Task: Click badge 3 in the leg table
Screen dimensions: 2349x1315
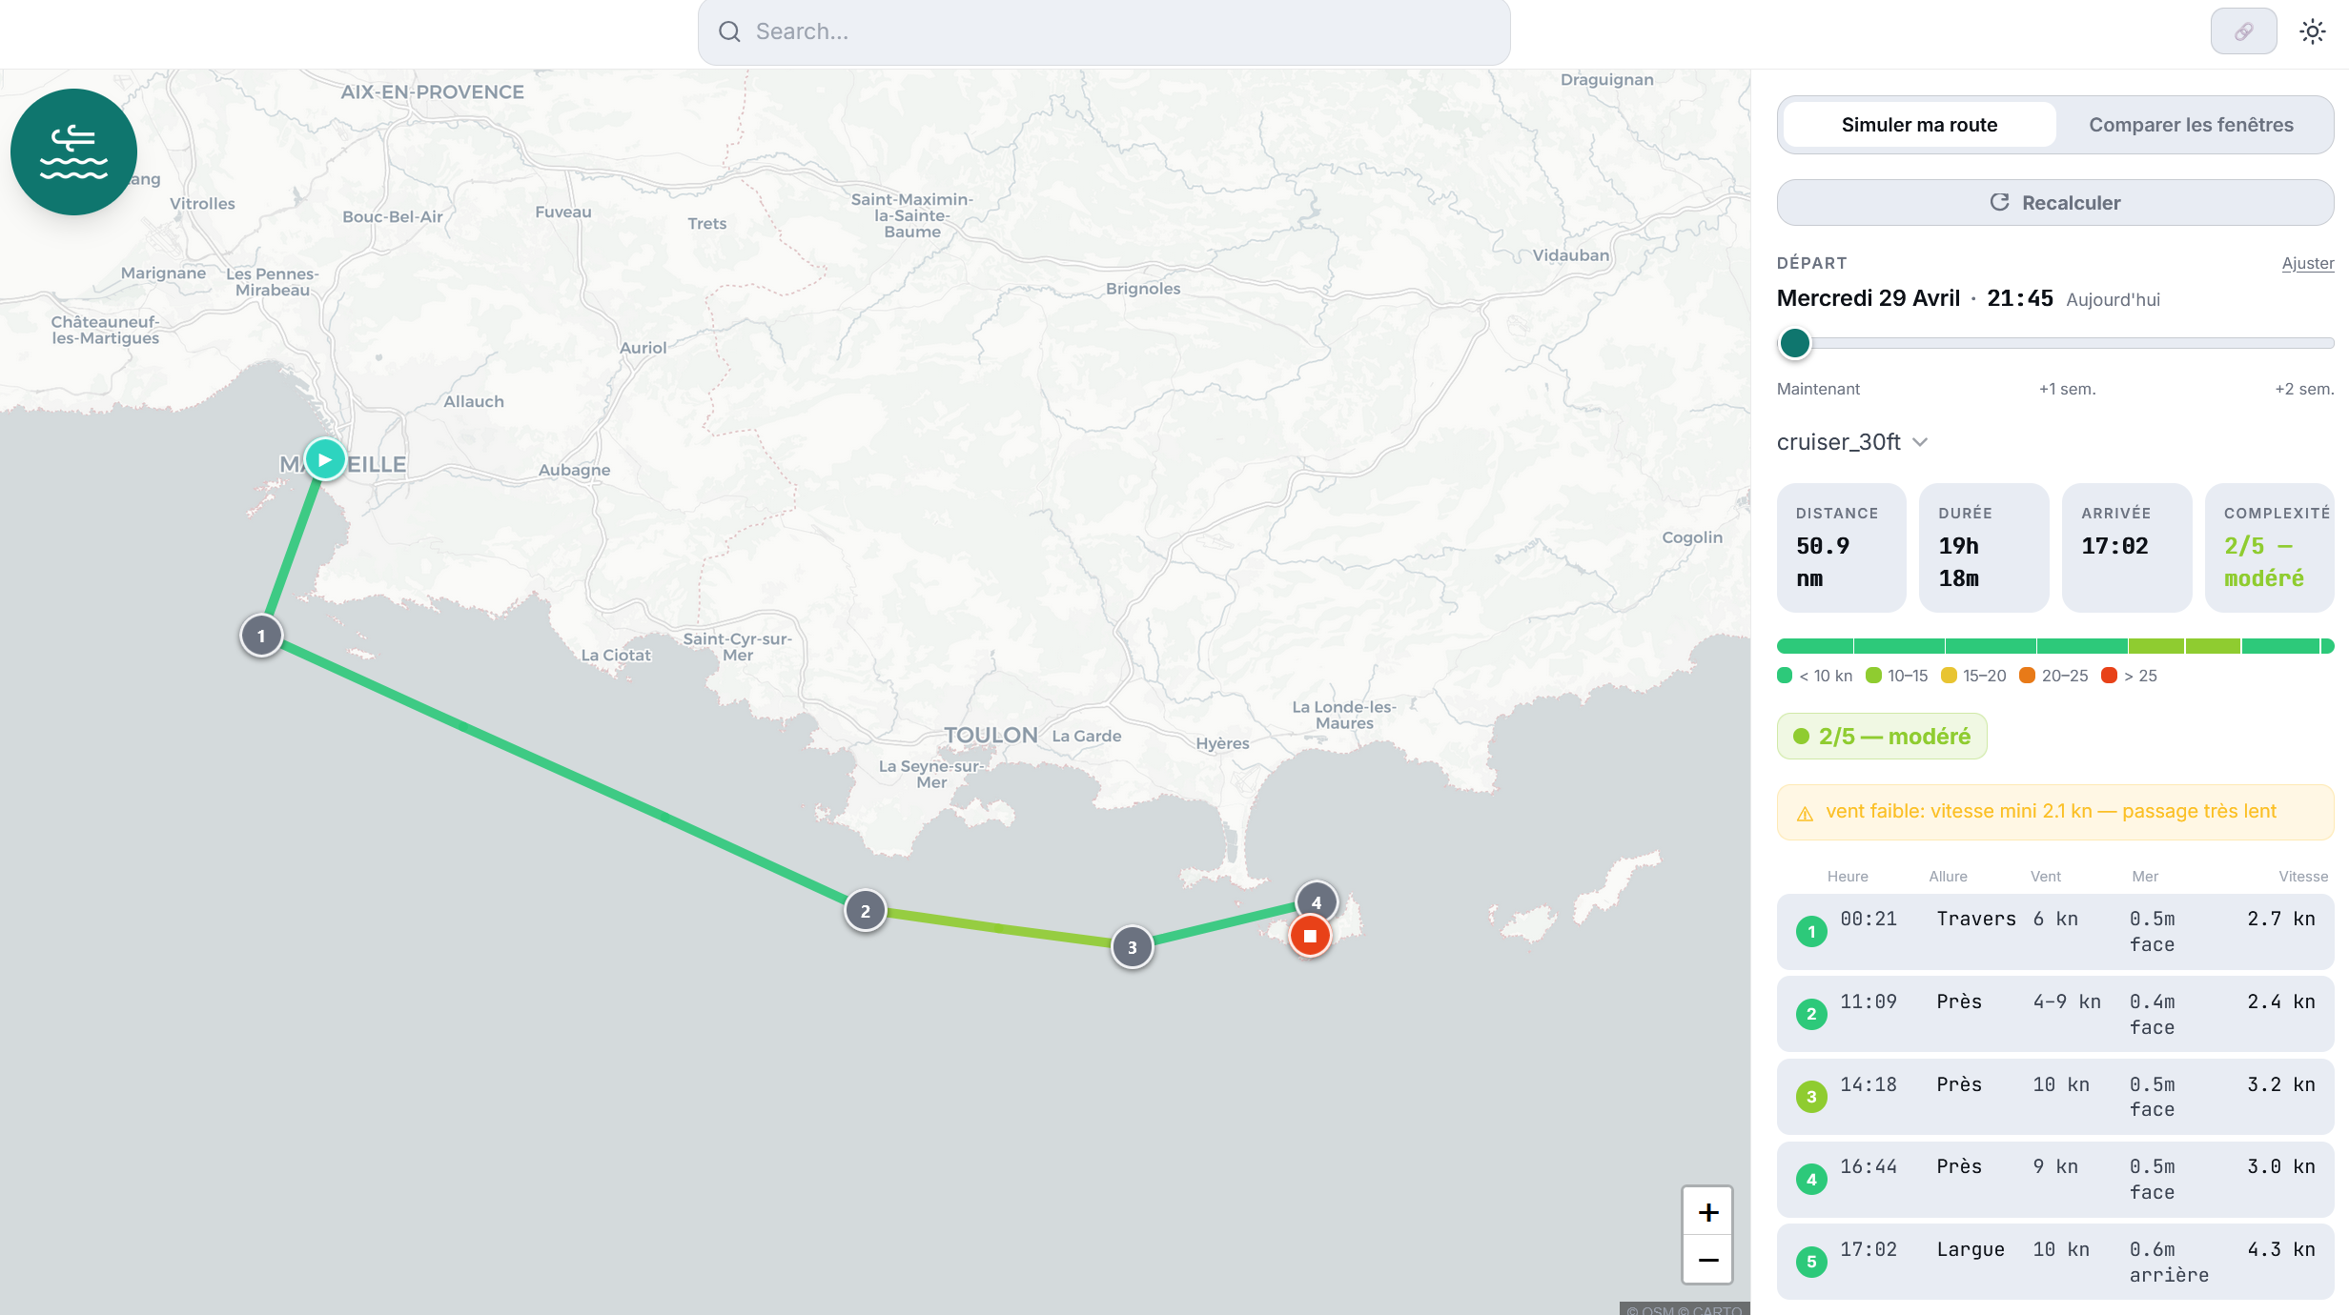Action: coord(1811,1097)
